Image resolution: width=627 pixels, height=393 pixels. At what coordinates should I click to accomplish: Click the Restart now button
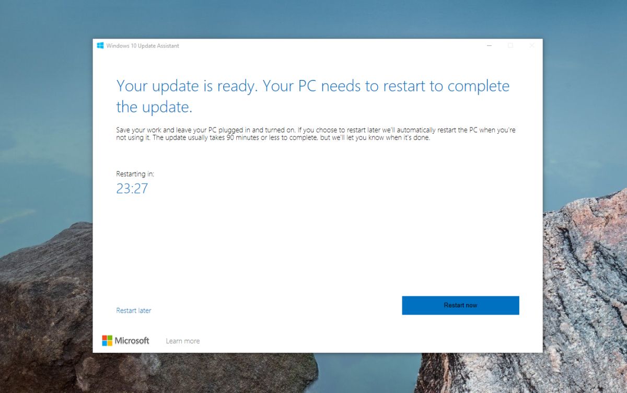pos(460,305)
